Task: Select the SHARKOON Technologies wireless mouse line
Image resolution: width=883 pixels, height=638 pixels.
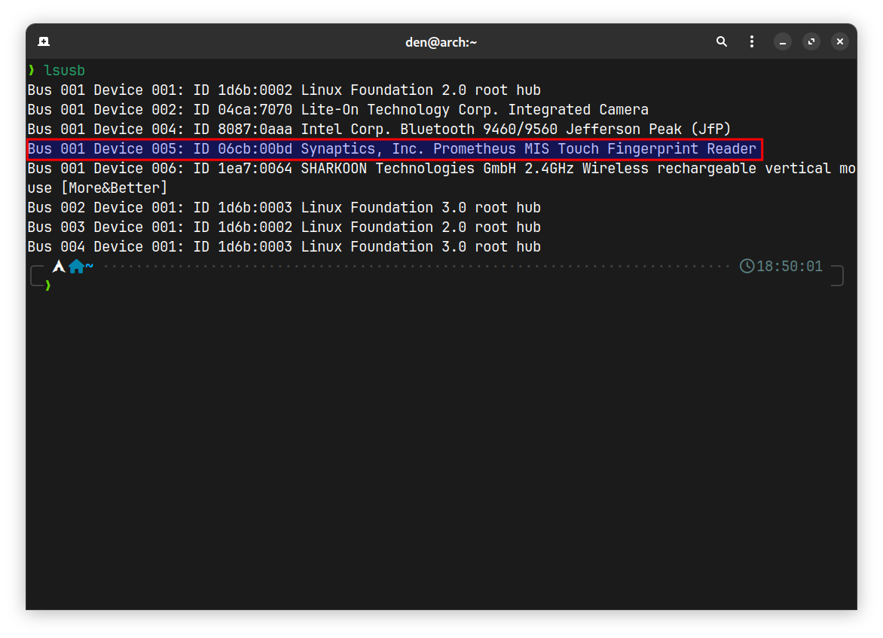Action: [x=442, y=169]
